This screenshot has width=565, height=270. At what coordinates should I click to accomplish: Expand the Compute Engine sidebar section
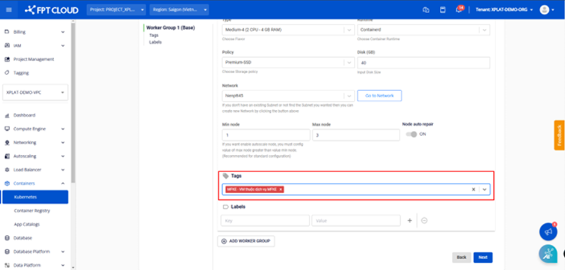(x=35, y=128)
